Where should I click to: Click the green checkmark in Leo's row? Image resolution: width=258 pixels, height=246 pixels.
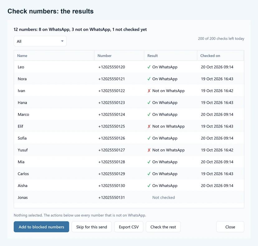[149, 67]
